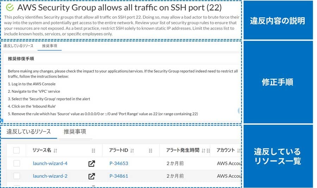The image size is (317, 188).
Task: Sort by アラート発生時間 column arrows
Action: pos(203,151)
